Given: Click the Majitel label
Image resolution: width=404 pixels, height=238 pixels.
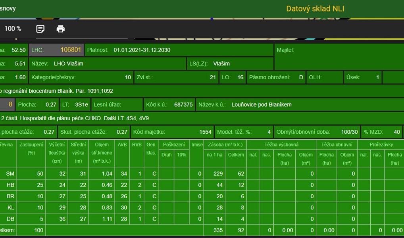Looking at the screenshot, I should point(285,50).
